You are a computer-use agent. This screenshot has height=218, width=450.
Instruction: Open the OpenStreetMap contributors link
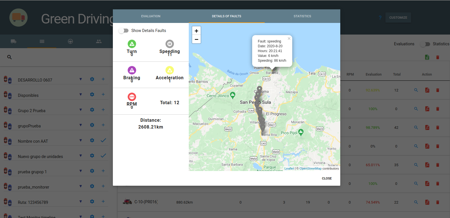click(310, 168)
